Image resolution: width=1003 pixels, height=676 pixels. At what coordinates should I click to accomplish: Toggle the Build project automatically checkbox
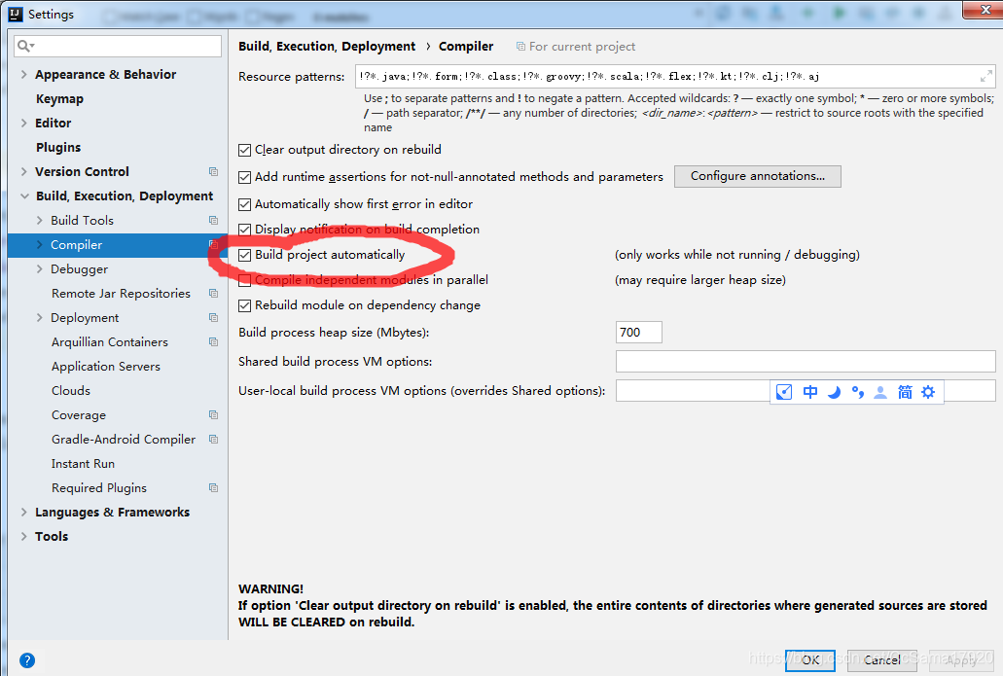pyautogui.click(x=244, y=255)
